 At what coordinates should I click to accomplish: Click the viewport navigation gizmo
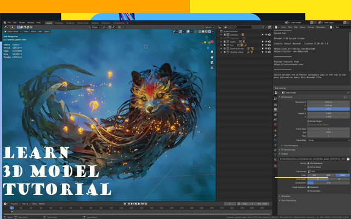coord(208,42)
